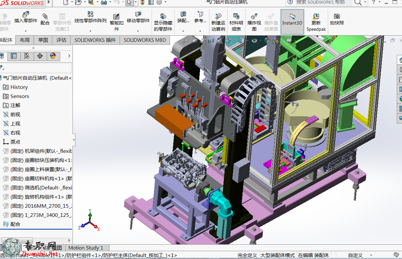Click the Save icon in title toolbar

pyautogui.click(x=91, y=3)
